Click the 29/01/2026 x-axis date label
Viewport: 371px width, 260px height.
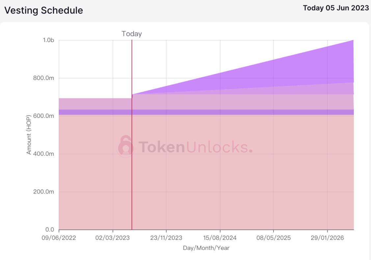pyautogui.click(x=327, y=238)
